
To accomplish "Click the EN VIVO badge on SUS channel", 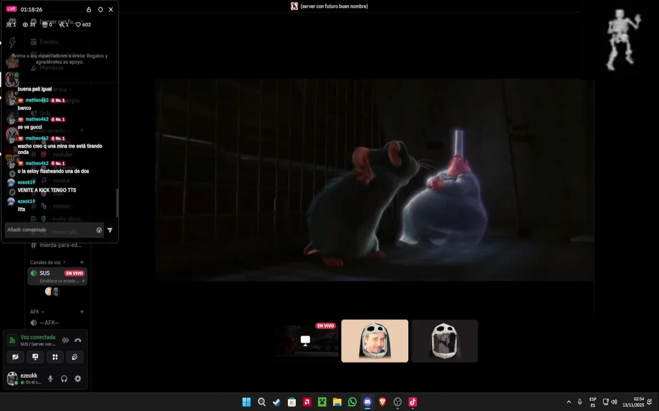I will [x=74, y=273].
